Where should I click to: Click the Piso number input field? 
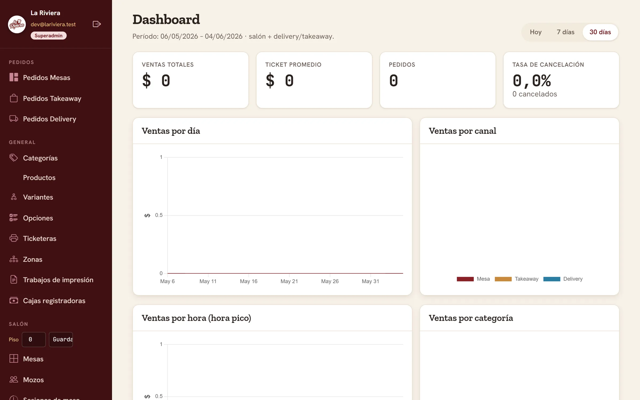(34, 339)
